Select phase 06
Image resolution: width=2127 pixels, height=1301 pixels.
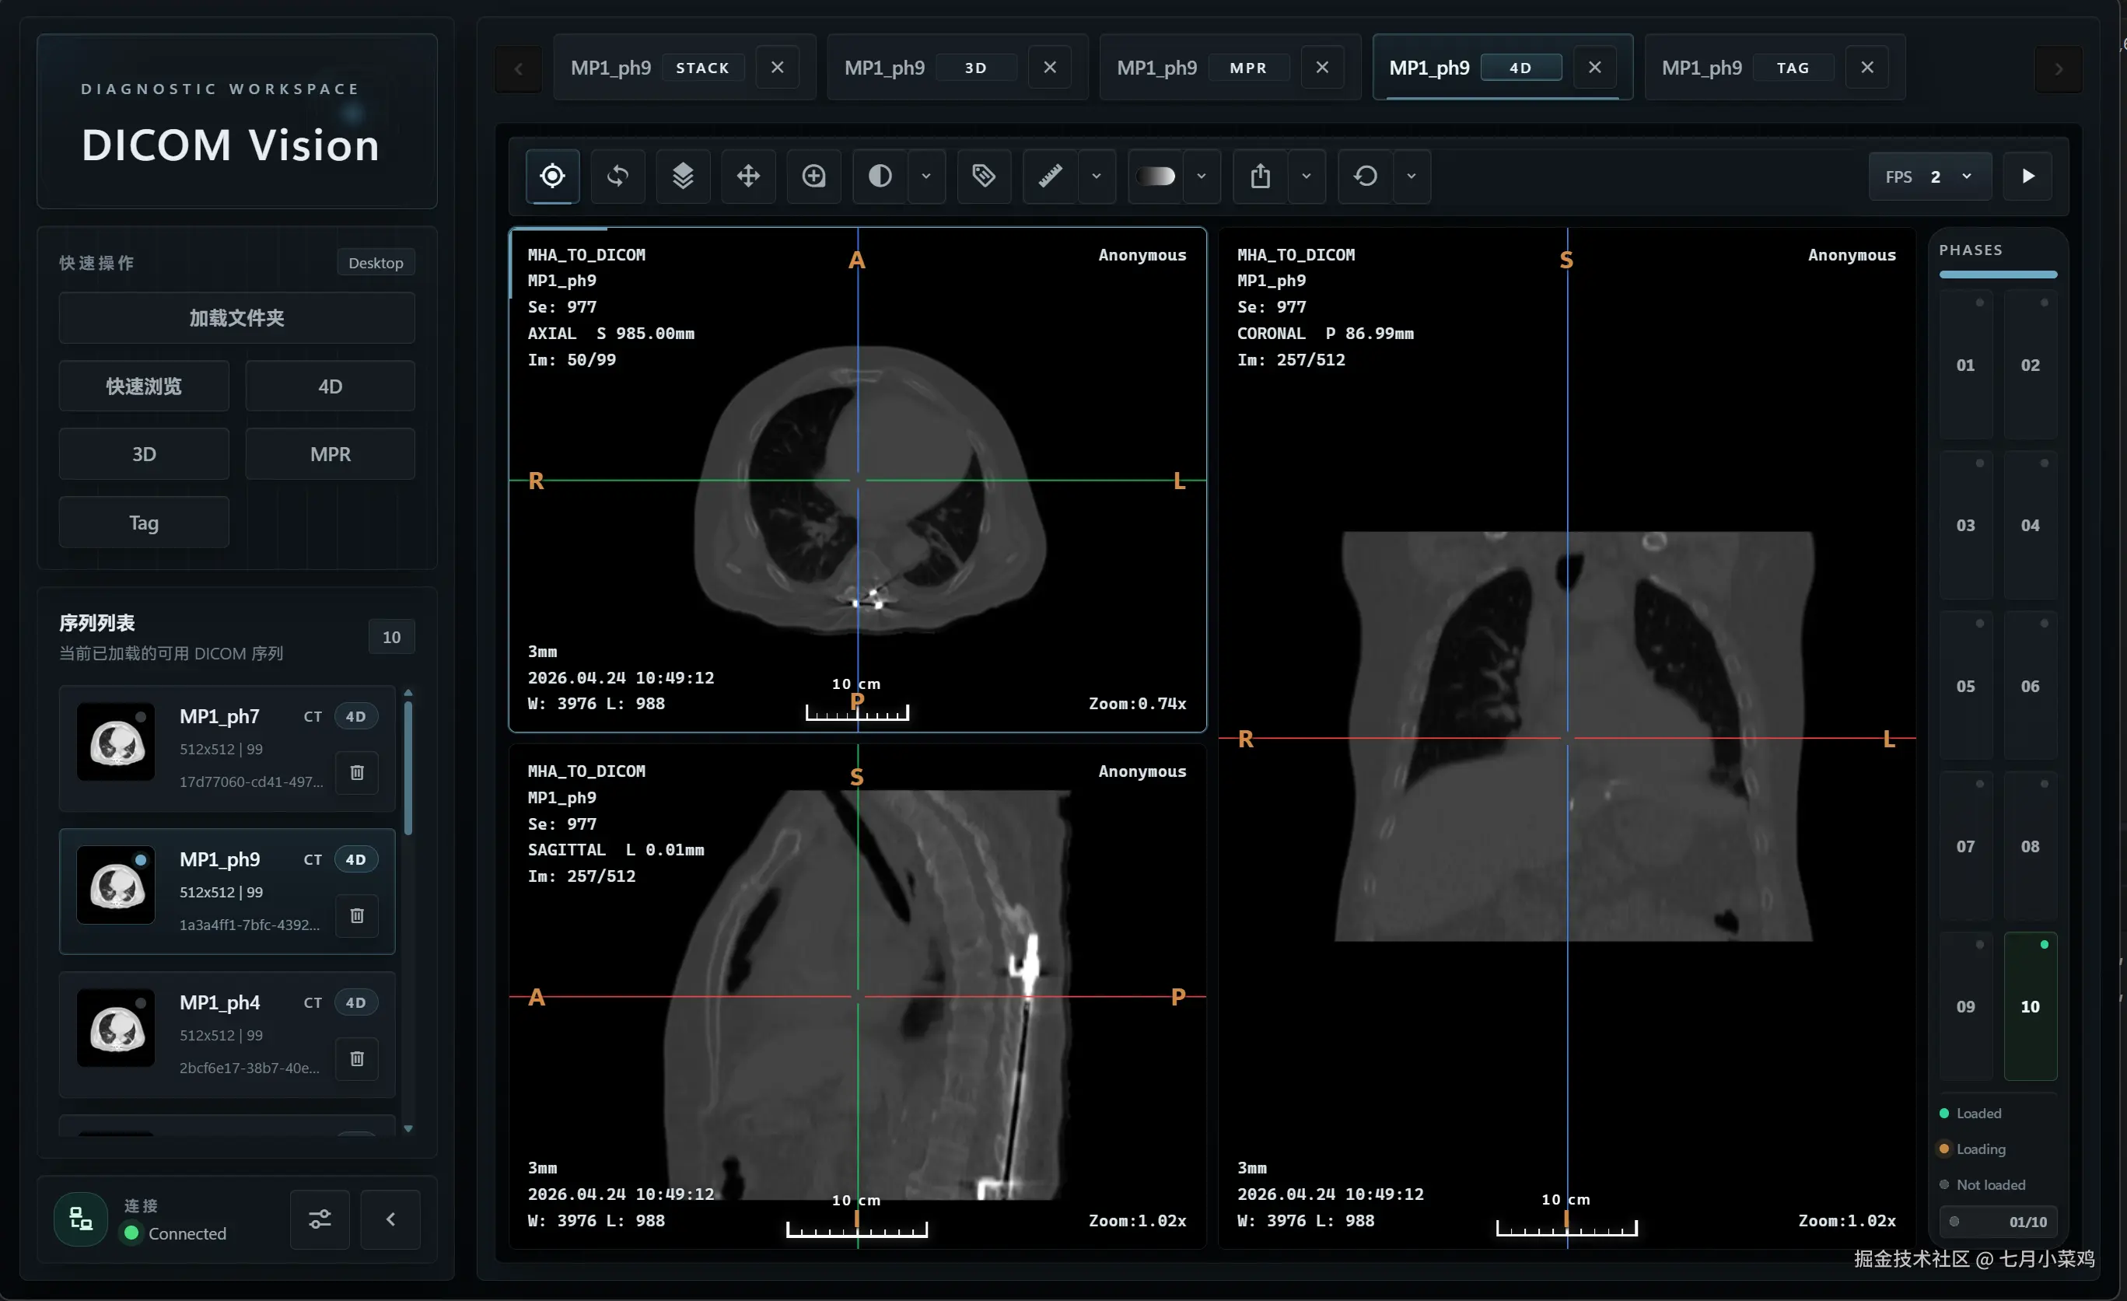point(2031,687)
